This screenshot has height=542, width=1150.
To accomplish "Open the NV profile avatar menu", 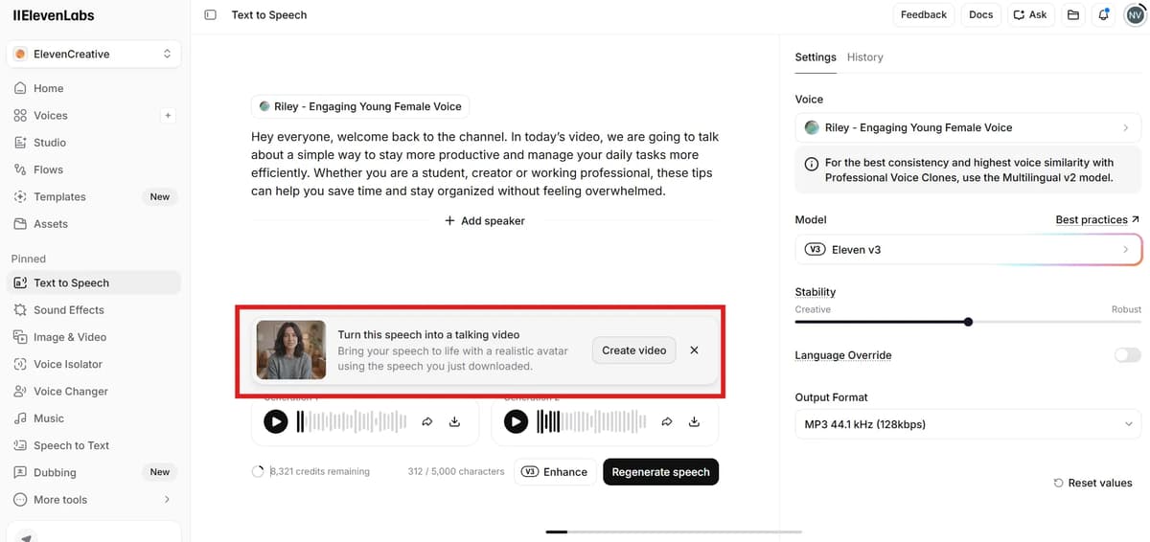I will point(1134,15).
